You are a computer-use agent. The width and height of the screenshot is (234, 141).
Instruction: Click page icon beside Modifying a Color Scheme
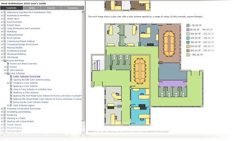[x=11, y=93]
